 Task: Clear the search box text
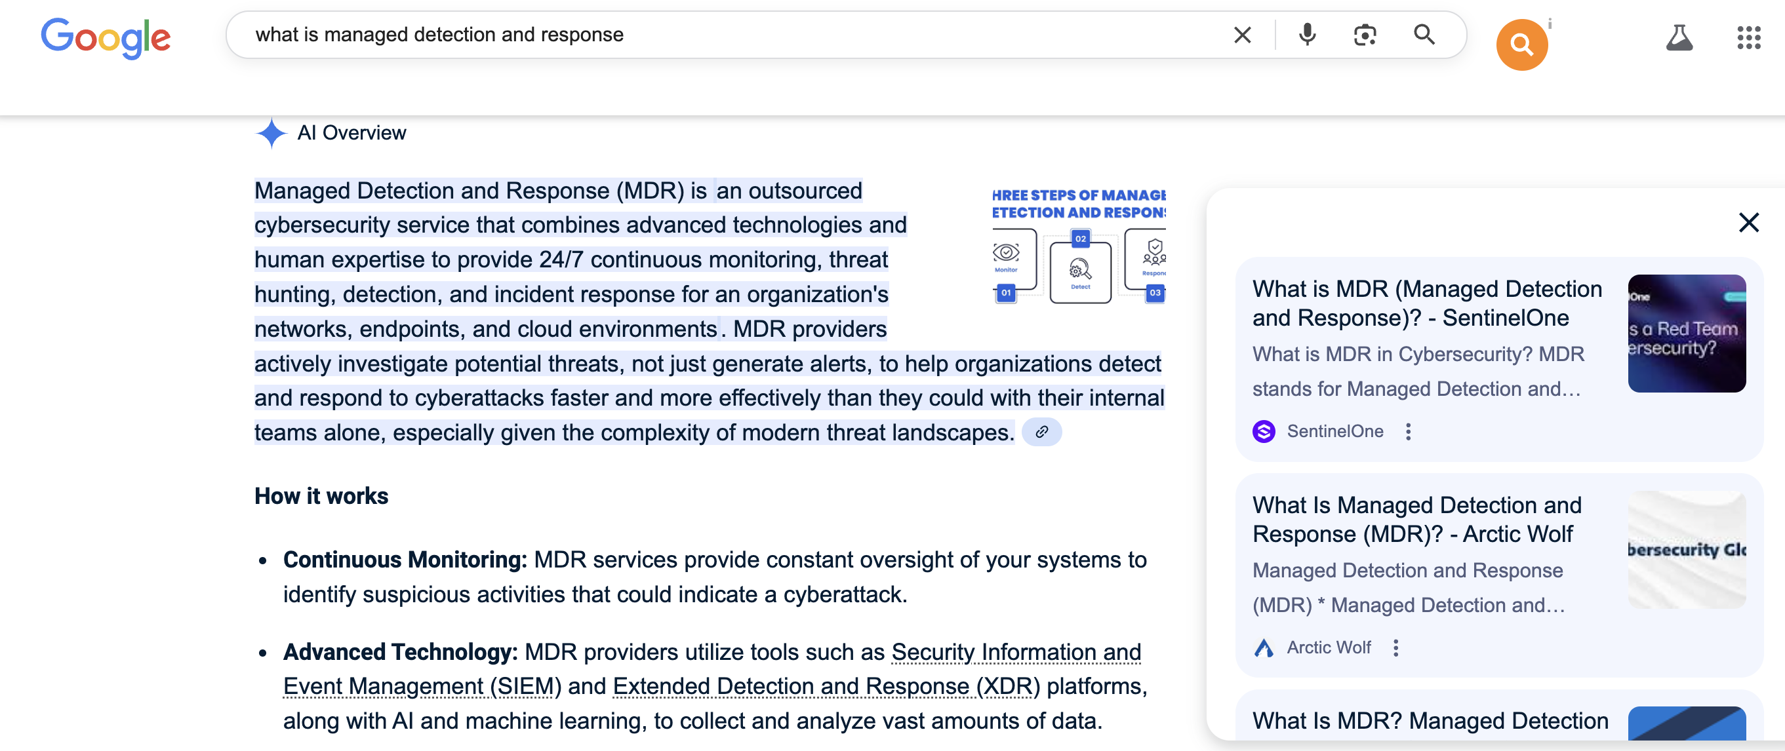point(1242,35)
